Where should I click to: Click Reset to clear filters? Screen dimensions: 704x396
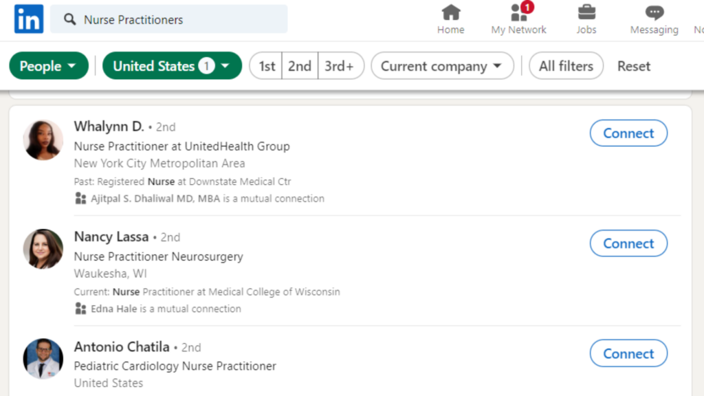(632, 66)
